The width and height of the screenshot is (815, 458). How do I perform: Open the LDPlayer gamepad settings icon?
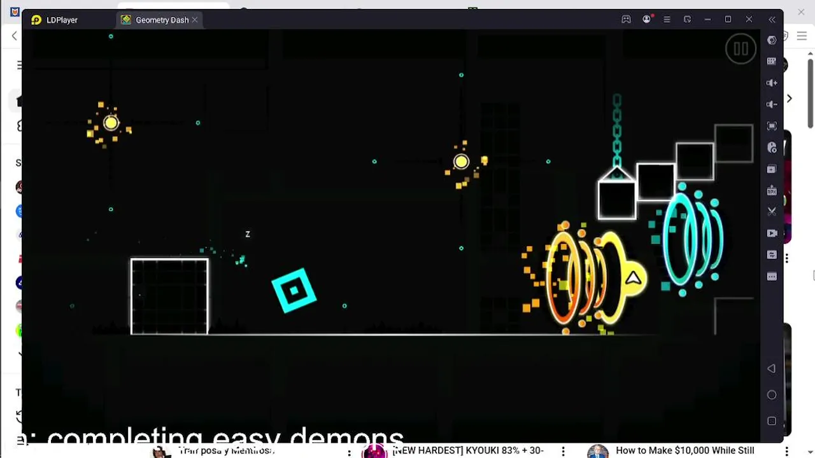pos(627,20)
